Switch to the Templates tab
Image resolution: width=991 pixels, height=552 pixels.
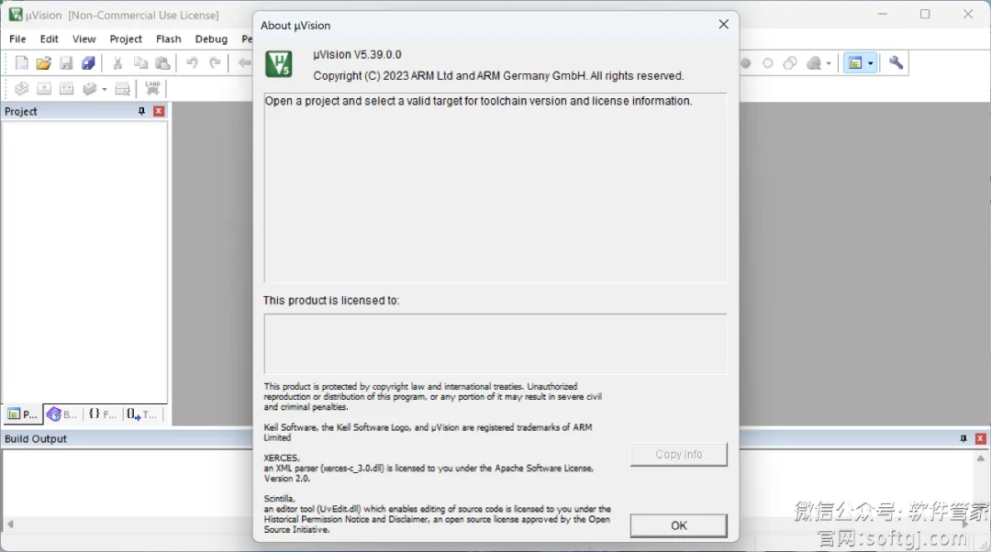click(142, 414)
